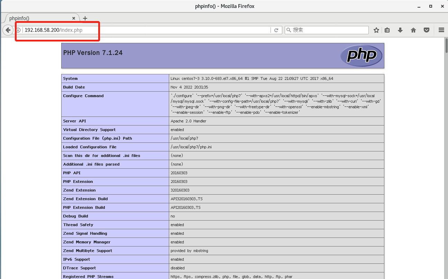This screenshot has width=448, height=279.
Task: Click the Server API row label
Action: [75, 121]
